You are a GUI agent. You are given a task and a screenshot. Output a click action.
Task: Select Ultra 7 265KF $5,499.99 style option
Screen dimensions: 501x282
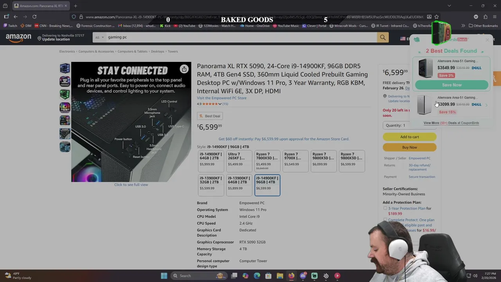tap(239, 161)
